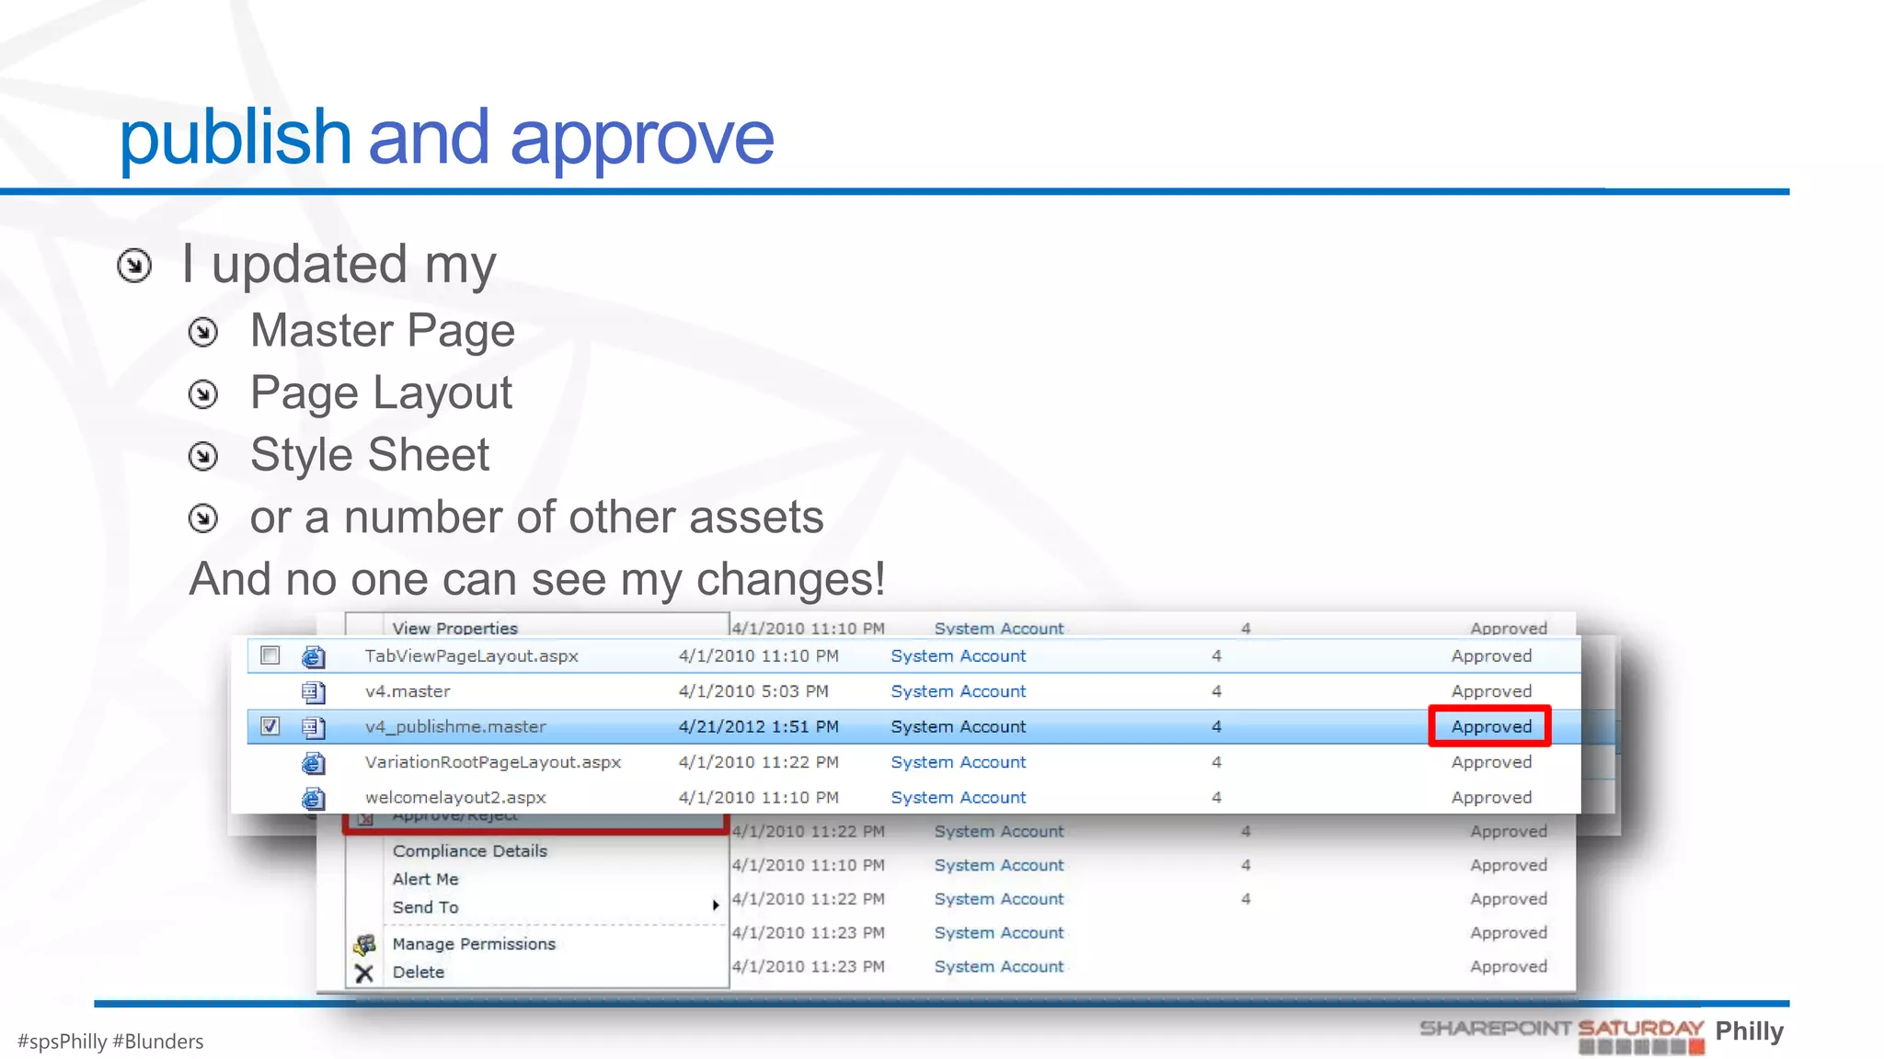Screen dimensions: 1884x1059
Task: Click the Manage Permissions key icon
Action: 364,944
